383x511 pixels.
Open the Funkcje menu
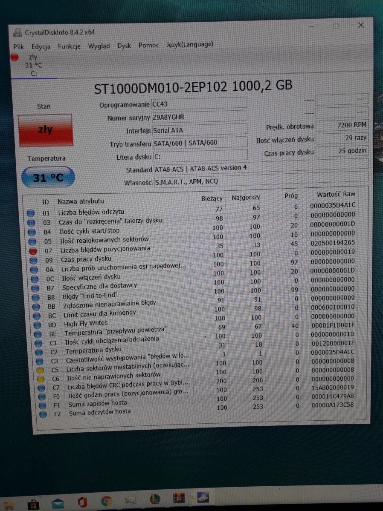tap(69, 46)
